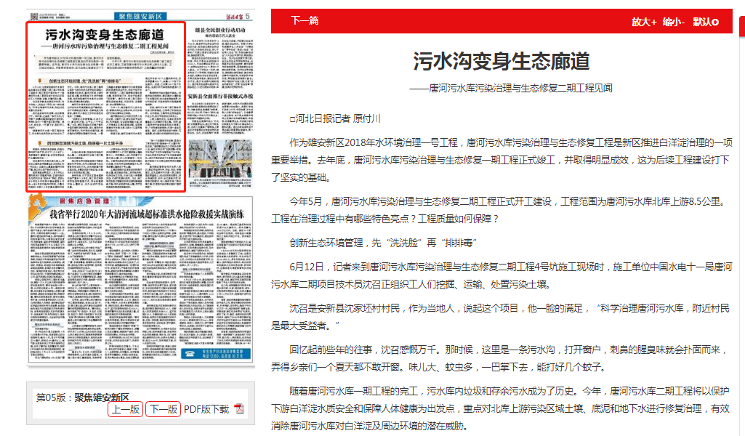Decrease font size with 缩小-
The image size is (745, 436).
click(x=674, y=22)
